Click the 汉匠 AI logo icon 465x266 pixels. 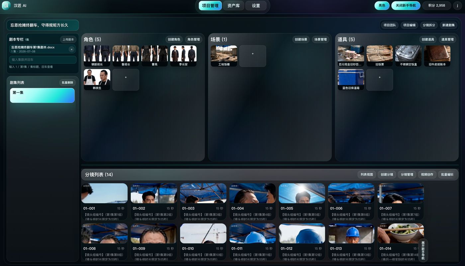pyautogui.click(x=6, y=6)
